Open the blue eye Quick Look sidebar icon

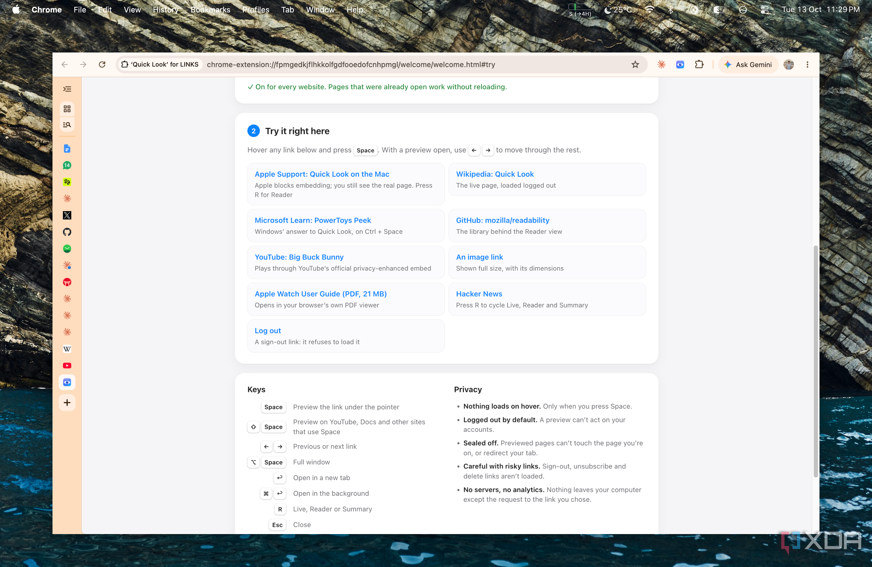point(67,382)
